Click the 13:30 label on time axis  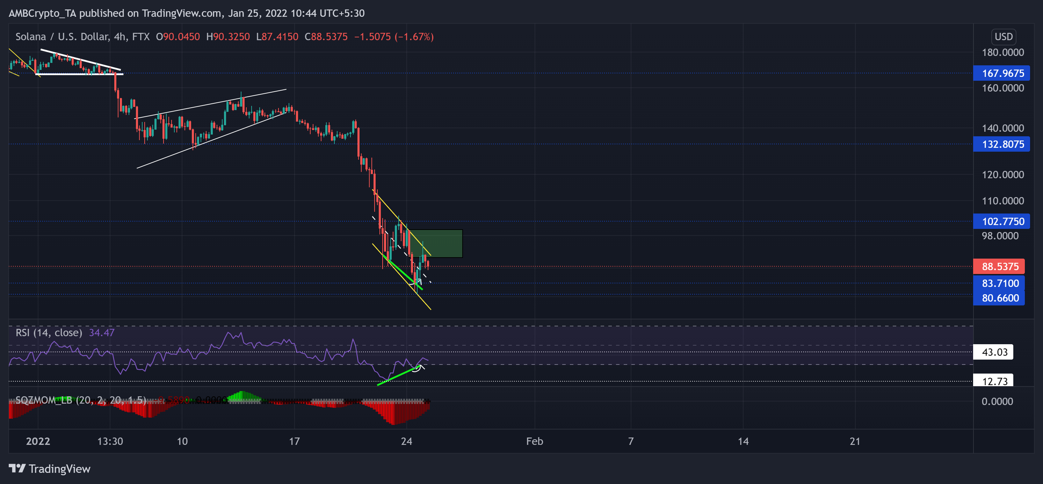pyautogui.click(x=110, y=441)
